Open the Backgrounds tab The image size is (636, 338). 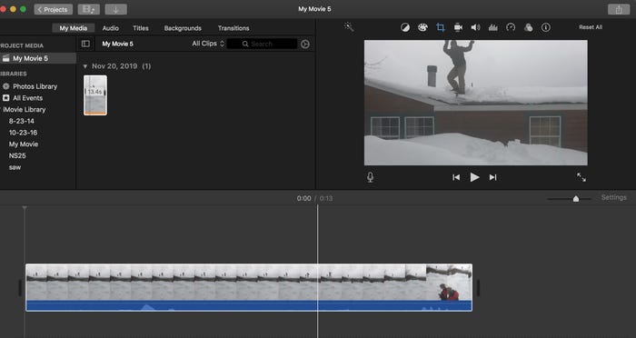(x=183, y=28)
